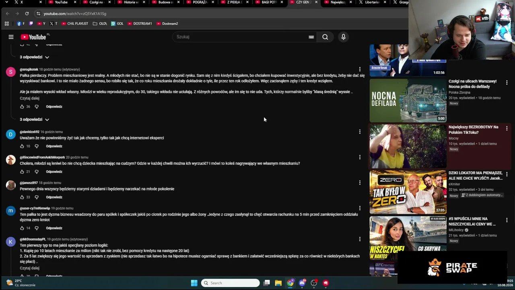
Task: Expand '3 odpowiedzi' above the @srogikotek comment
Action: (34, 57)
